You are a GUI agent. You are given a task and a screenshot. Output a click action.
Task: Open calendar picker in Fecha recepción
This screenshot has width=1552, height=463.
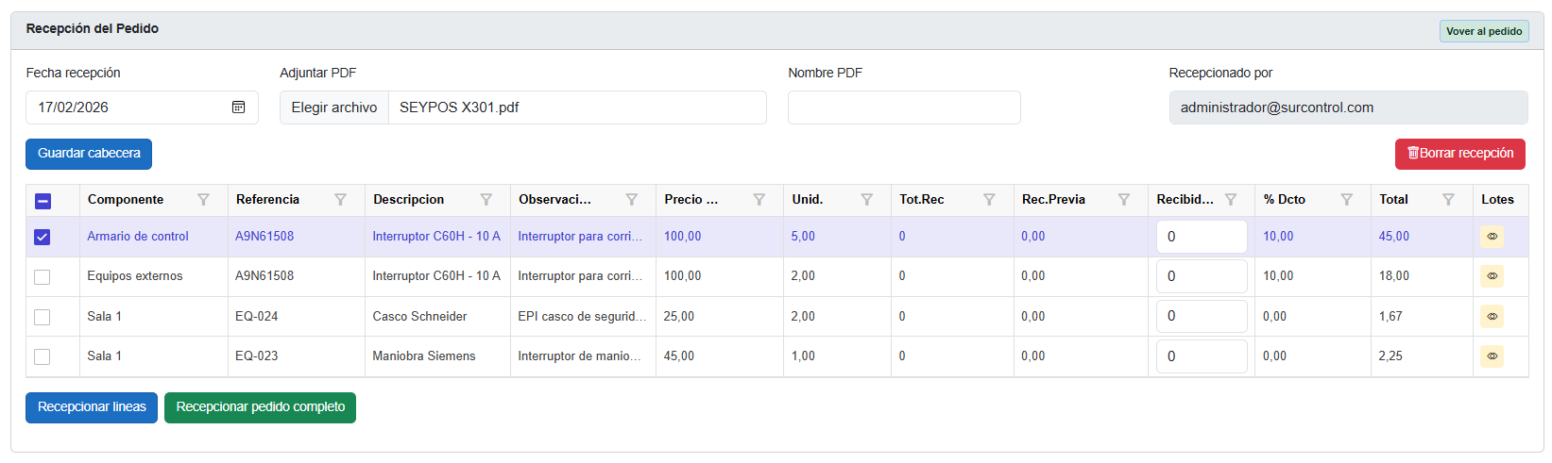point(239,107)
